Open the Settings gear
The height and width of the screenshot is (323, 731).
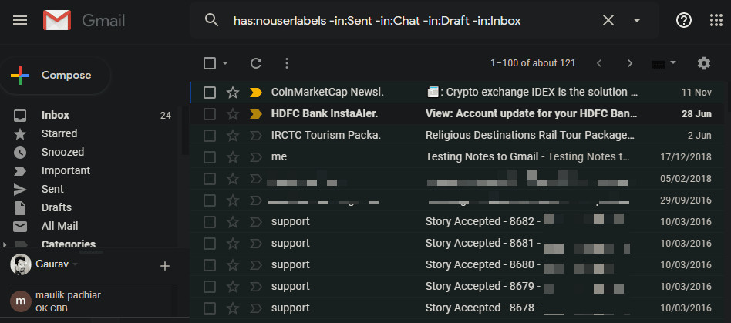coord(703,63)
